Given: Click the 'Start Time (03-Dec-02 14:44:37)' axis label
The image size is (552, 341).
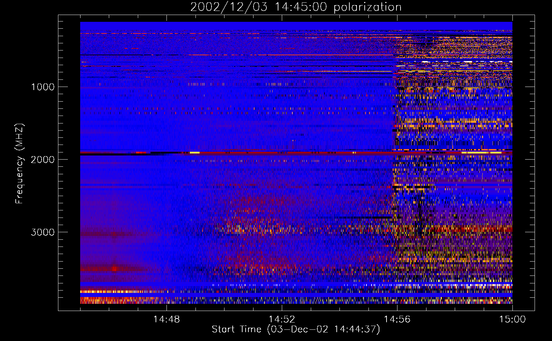Looking at the screenshot, I should pos(296,329).
